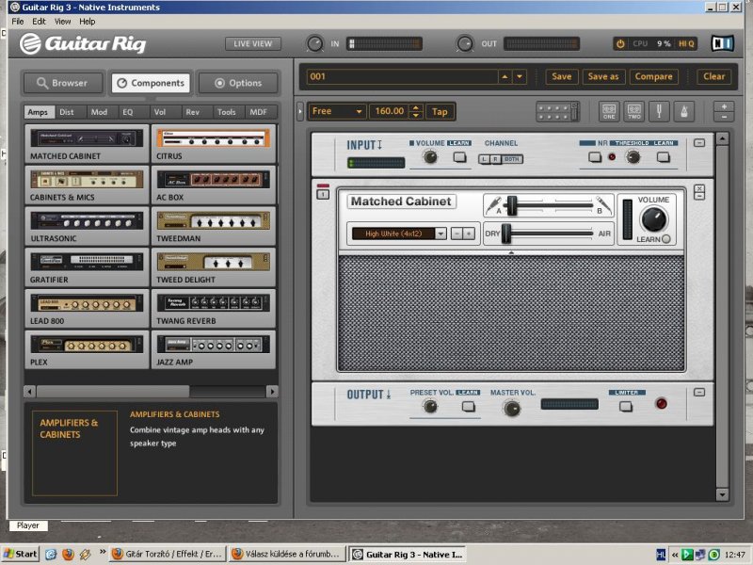Go to next preset with down arrow
753x565 pixels.
click(x=520, y=76)
